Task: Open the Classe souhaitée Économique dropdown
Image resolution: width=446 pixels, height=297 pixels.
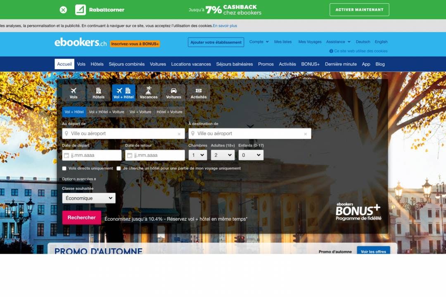Action: 89,198
